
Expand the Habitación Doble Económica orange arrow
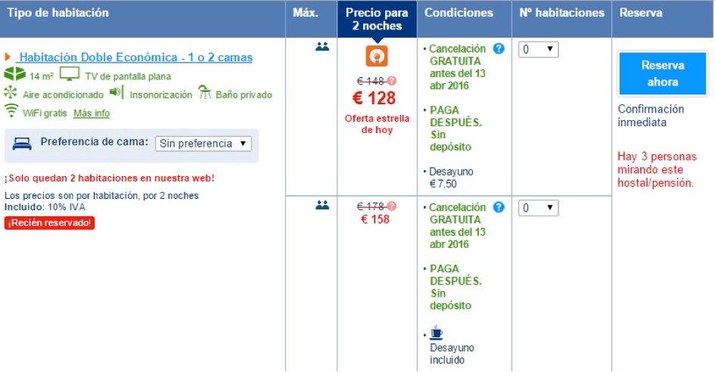point(8,57)
